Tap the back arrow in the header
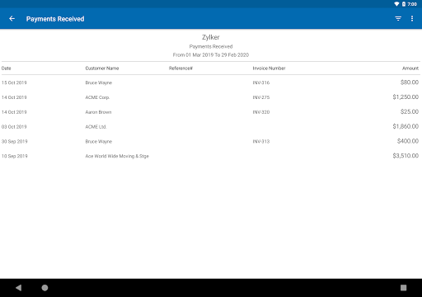422x297 pixels. click(12, 19)
